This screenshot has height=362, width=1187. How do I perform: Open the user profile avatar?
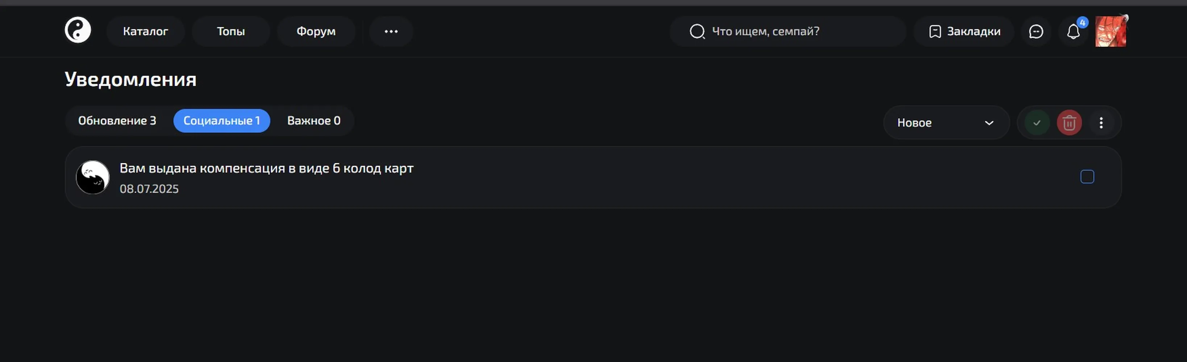click(x=1111, y=31)
